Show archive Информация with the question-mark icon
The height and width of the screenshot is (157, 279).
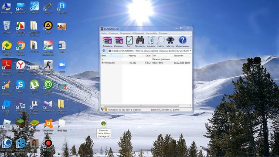(183, 42)
